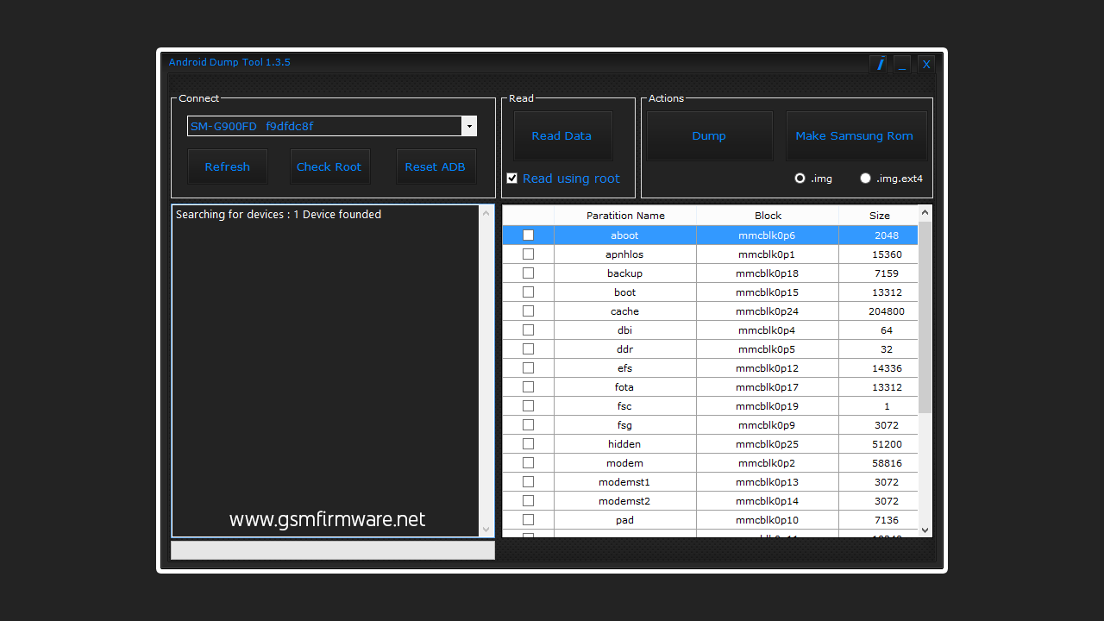Disable the Read using root option
Image resolution: width=1104 pixels, height=621 pixels.
511,178
